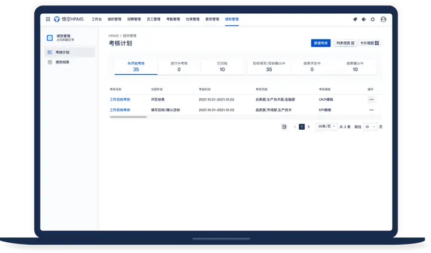Click the 评定结果 stage cell
Image resolution: width=431 pixels, height=253 pixels.
tap(158, 99)
